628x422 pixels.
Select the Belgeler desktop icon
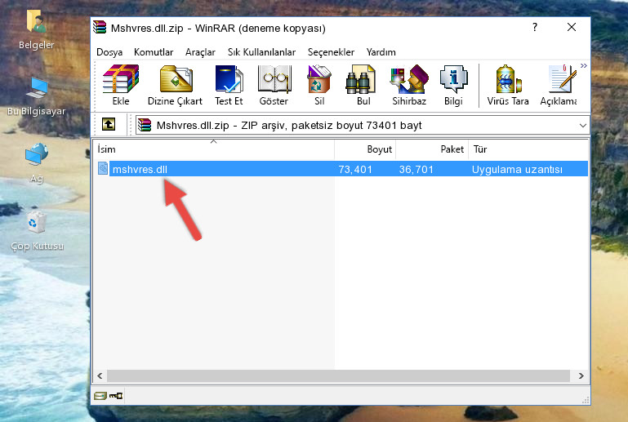coord(36,30)
